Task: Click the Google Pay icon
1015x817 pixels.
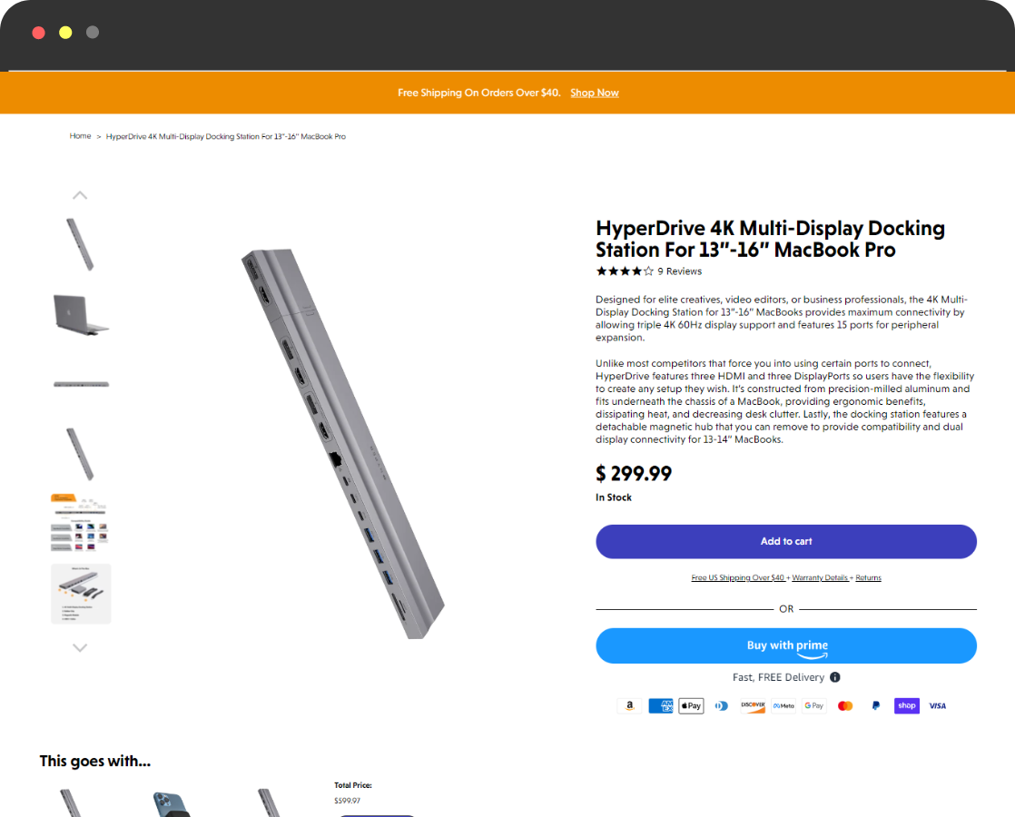Action: [x=813, y=705]
